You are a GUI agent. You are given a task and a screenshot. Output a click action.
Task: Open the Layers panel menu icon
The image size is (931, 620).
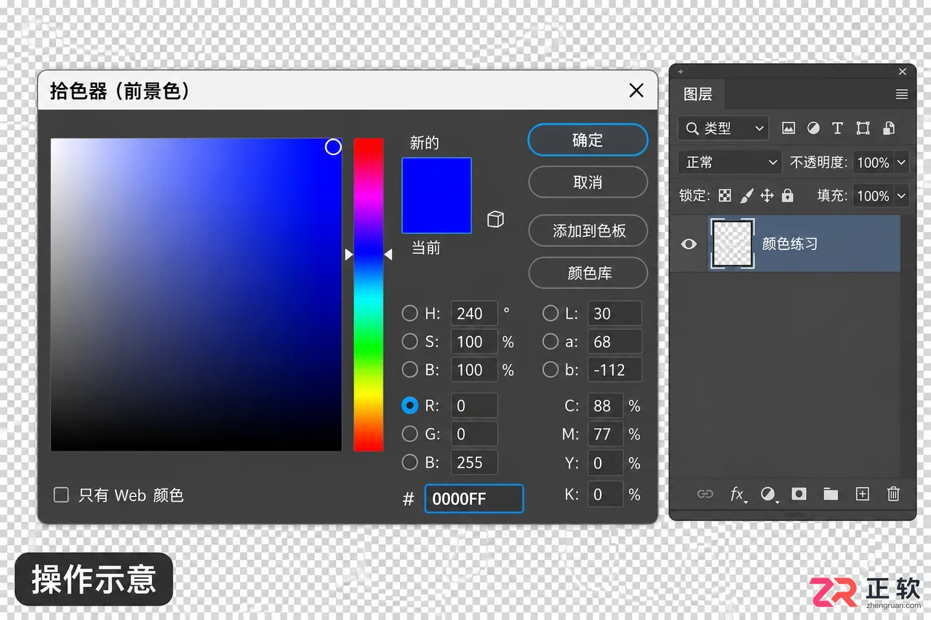[x=902, y=94]
